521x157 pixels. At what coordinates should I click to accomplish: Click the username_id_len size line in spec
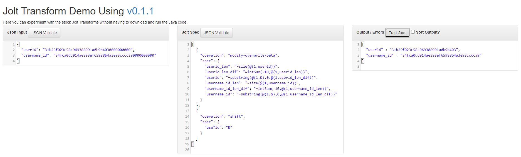pyautogui.click(x=252, y=83)
